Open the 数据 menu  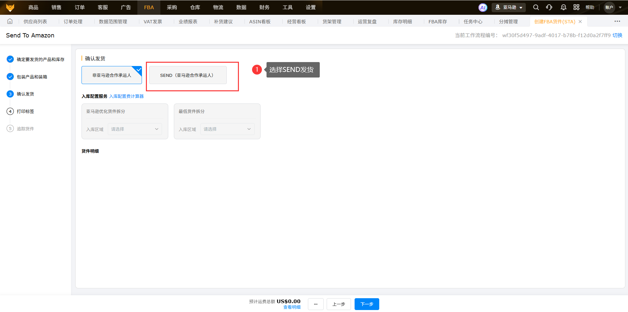[x=241, y=8]
